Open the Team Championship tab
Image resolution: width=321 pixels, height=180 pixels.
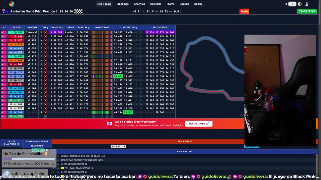tap(37, 141)
